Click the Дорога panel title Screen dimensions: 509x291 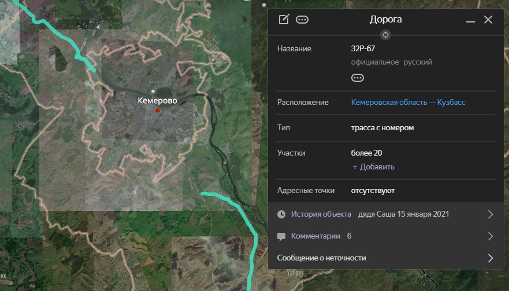click(385, 20)
